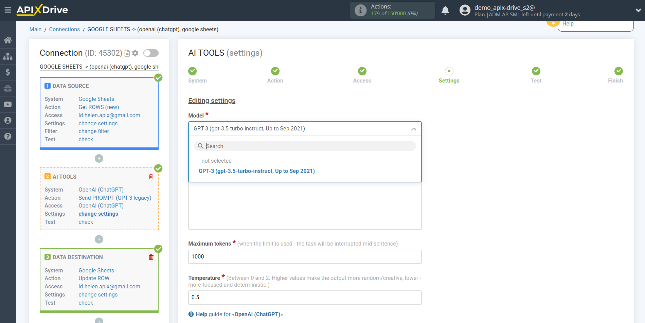Click change settings in DATA SOURCE
Image resolution: width=645 pixels, height=323 pixels.
pyautogui.click(x=98, y=123)
